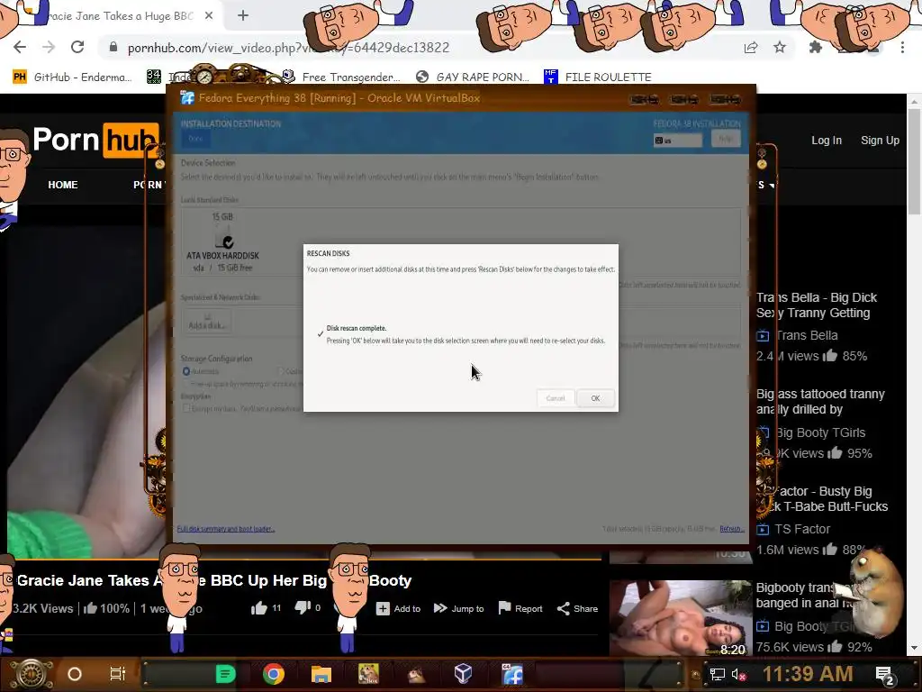The height and width of the screenshot is (692, 922).
Task: Click the page scrollbar thumb on the right
Action: pyautogui.click(x=914, y=162)
